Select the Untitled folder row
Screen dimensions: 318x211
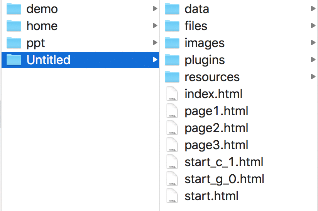coord(80,60)
